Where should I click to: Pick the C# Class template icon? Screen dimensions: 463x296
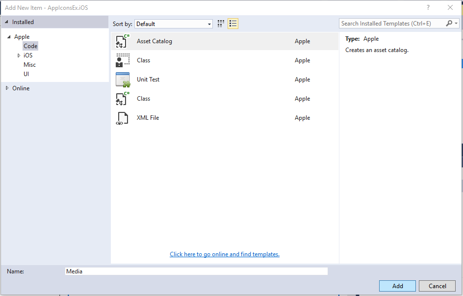[123, 99]
